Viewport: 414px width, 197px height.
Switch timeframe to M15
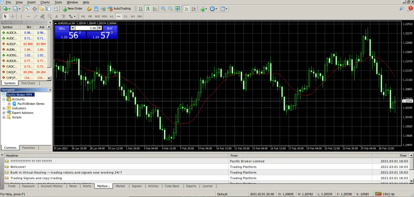coord(97,17)
